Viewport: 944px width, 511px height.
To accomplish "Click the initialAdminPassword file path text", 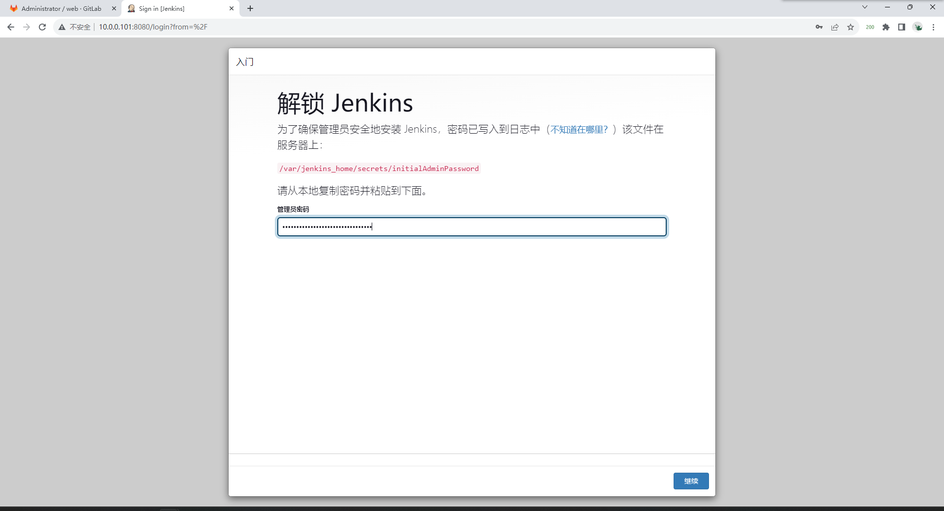I will coord(379,169).
